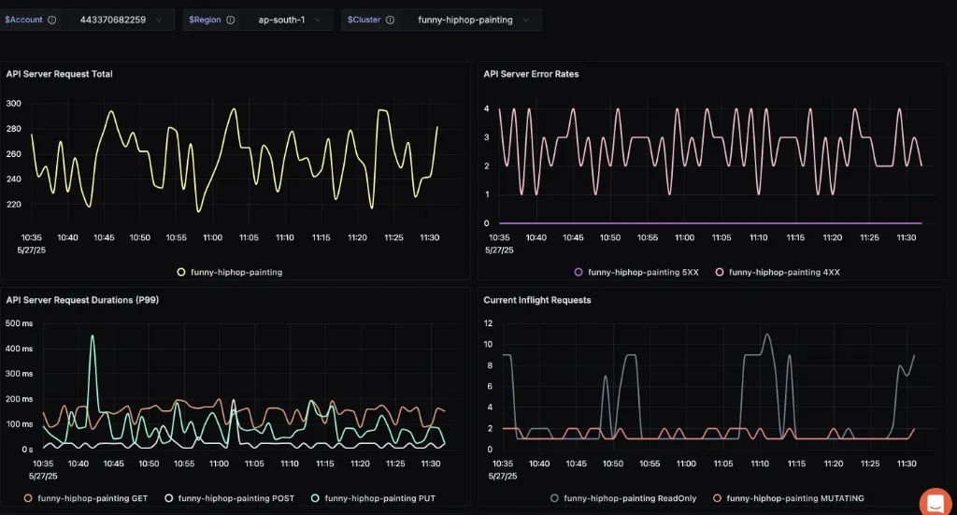The height and width of the screenshot is (515, 957).
Task: Click the orange GET legend circle
Action: [28, 498]
